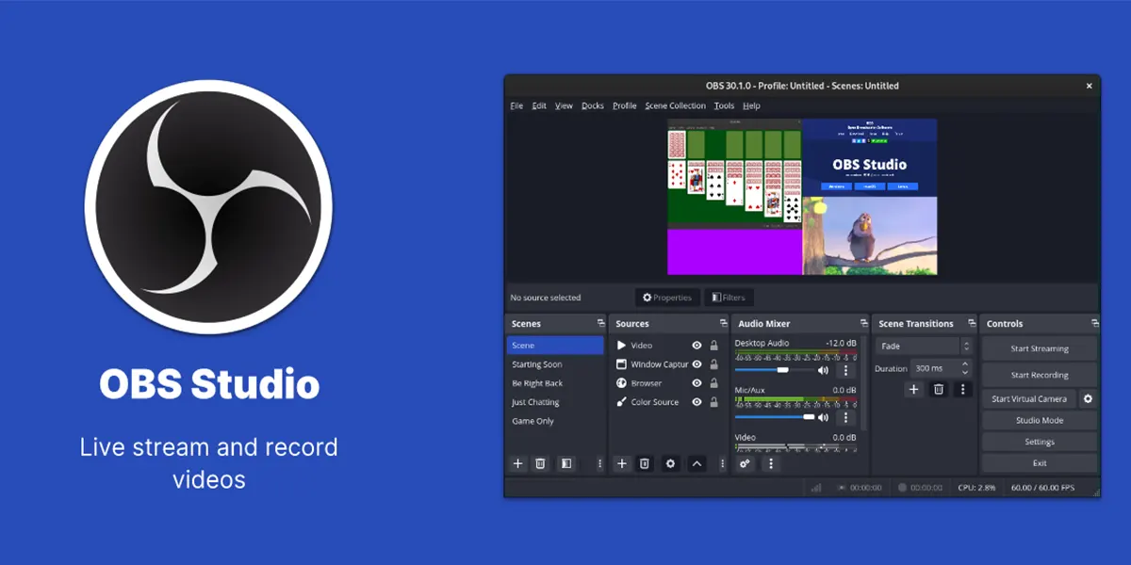Image resolution: width=1131 pixels, height=565 pixels.
Task: Open the Scene Collection menu
Action: point(675,105)
